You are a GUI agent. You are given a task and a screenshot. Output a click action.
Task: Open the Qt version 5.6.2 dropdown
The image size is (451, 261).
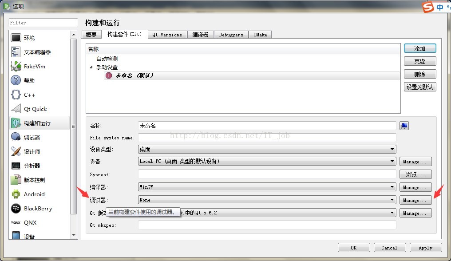[x=267, y=213]
